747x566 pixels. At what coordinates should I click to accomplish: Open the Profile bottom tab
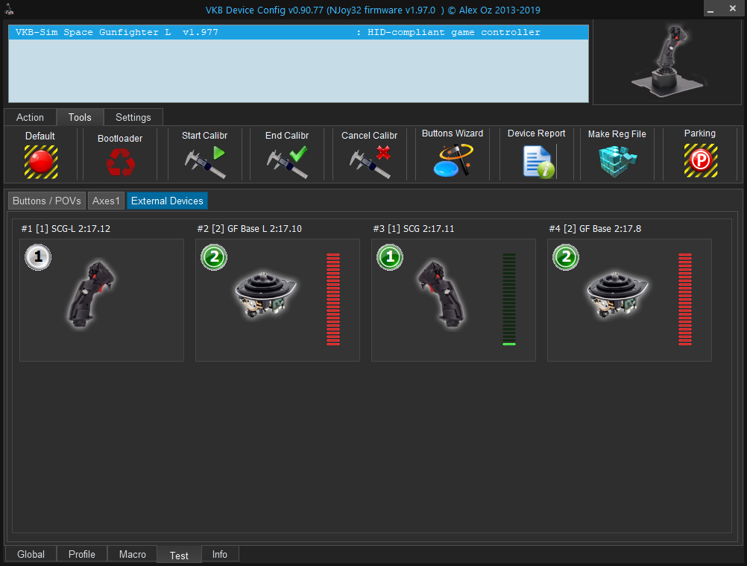82,555
